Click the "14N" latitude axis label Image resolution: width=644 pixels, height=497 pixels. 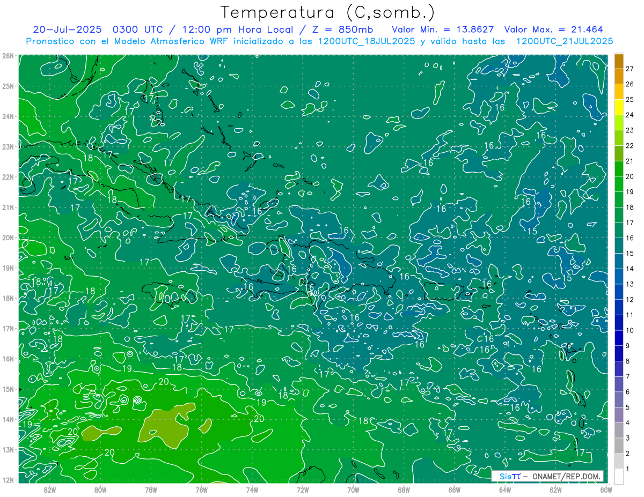pos(8,419)
